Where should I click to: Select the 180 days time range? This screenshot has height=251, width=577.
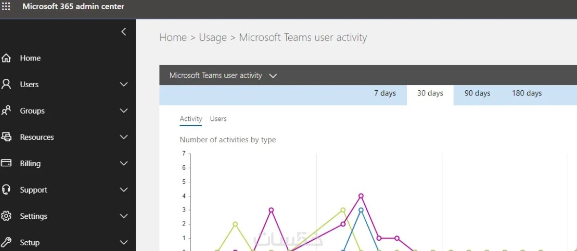click(527, 93)
